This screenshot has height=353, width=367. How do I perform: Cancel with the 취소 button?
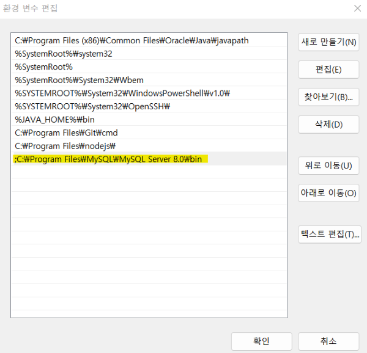click(x=328, y=341)
